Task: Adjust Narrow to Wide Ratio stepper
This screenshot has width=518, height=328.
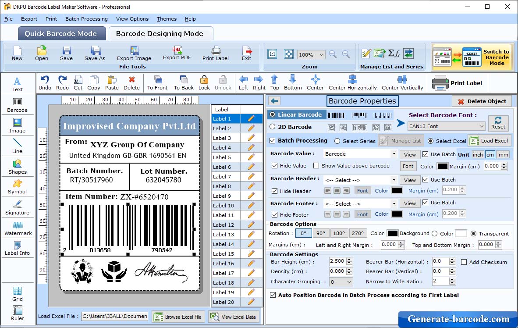Action: tap(452, 282)
